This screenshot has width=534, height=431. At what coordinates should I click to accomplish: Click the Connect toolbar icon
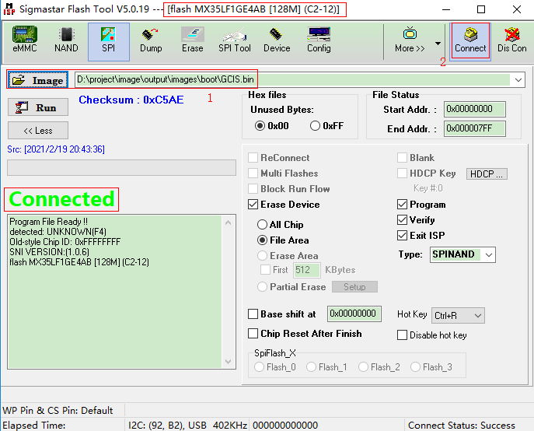coord(470,41)
